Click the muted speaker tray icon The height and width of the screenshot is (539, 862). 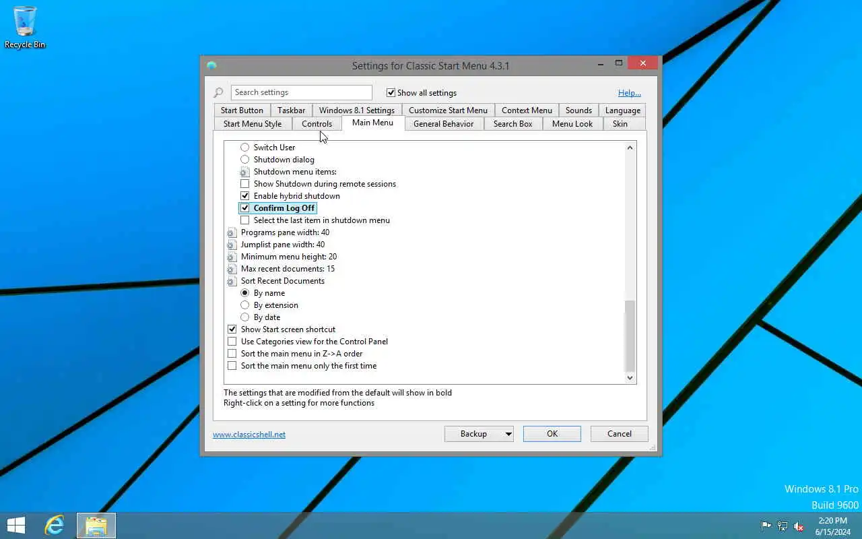click(x=799, y=526)
